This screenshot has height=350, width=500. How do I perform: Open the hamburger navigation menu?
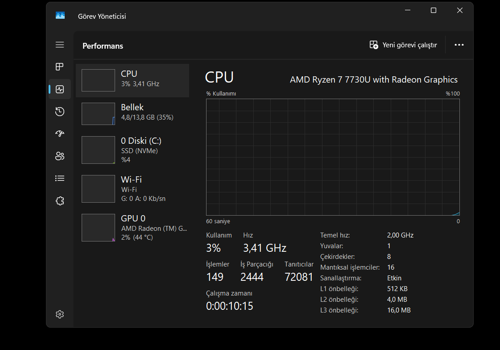point(60,45)
